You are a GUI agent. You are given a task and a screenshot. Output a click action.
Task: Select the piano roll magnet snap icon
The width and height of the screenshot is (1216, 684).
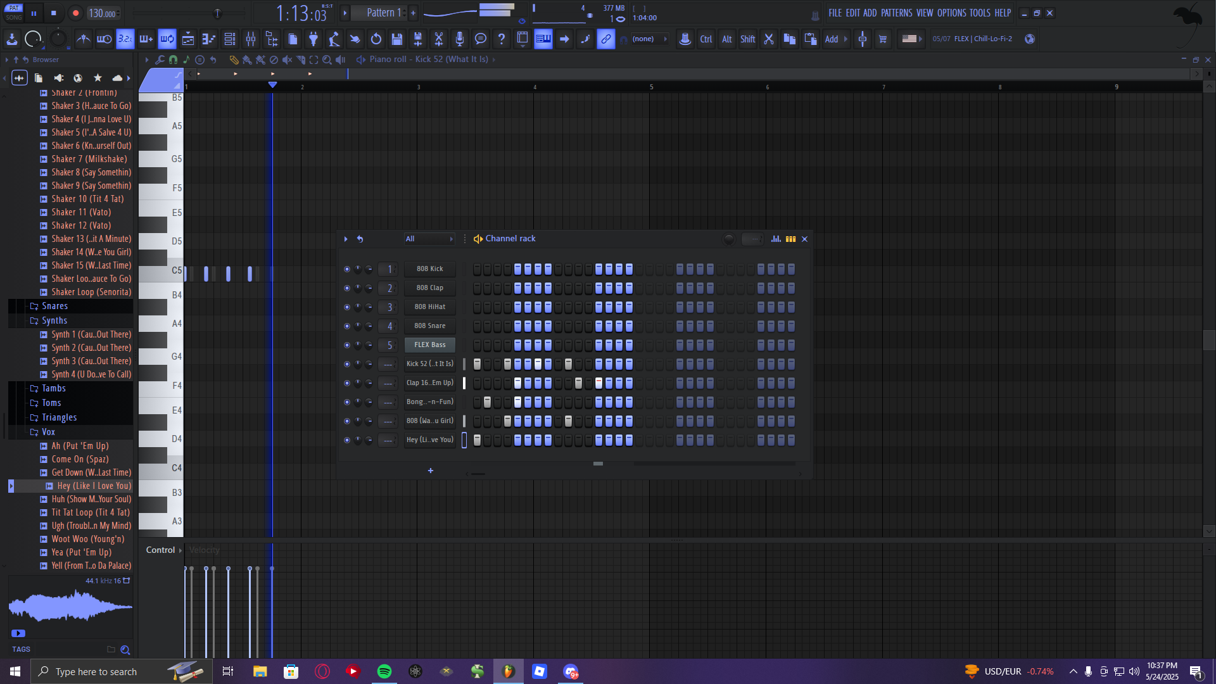point(173,60)
